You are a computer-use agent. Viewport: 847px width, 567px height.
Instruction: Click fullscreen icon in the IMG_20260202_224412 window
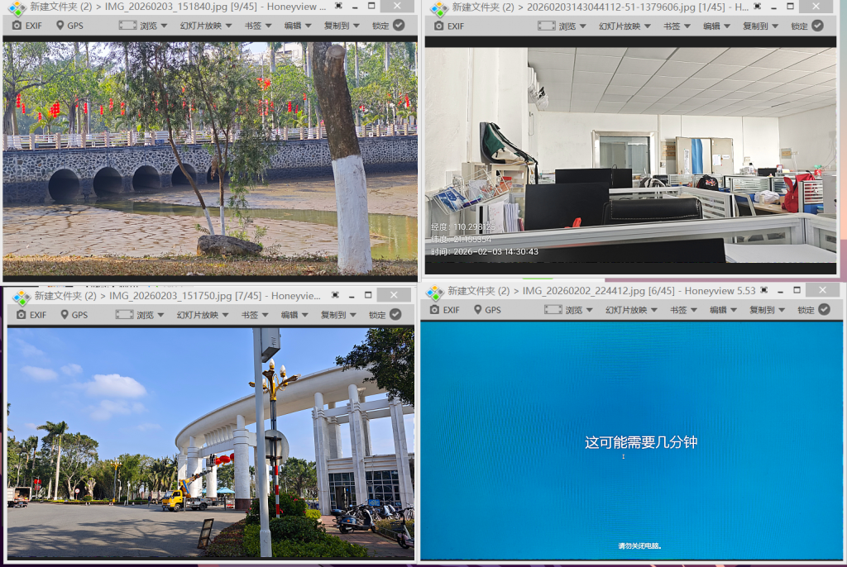pos(763,291)
